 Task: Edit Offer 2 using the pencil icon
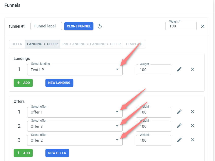[179, 140]
